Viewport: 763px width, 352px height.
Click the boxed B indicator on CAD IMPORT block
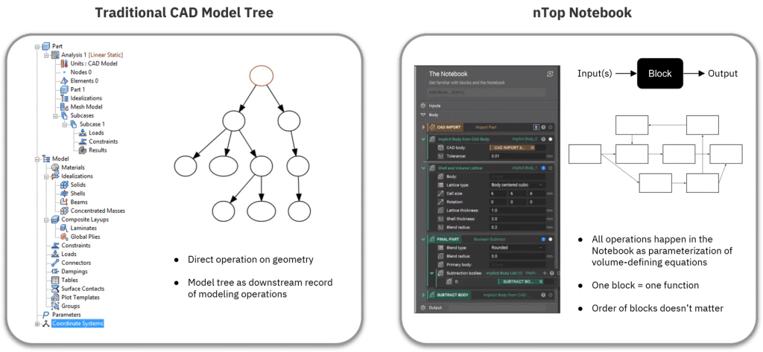click(536, 127)
